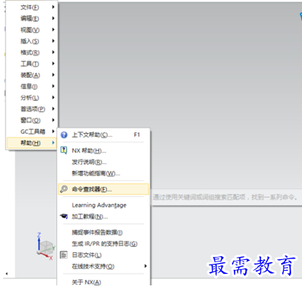The width and height of the screenshot is (302, 290).
Task: Choose NX 帮助(H)... entry
Action: (104, 151)
